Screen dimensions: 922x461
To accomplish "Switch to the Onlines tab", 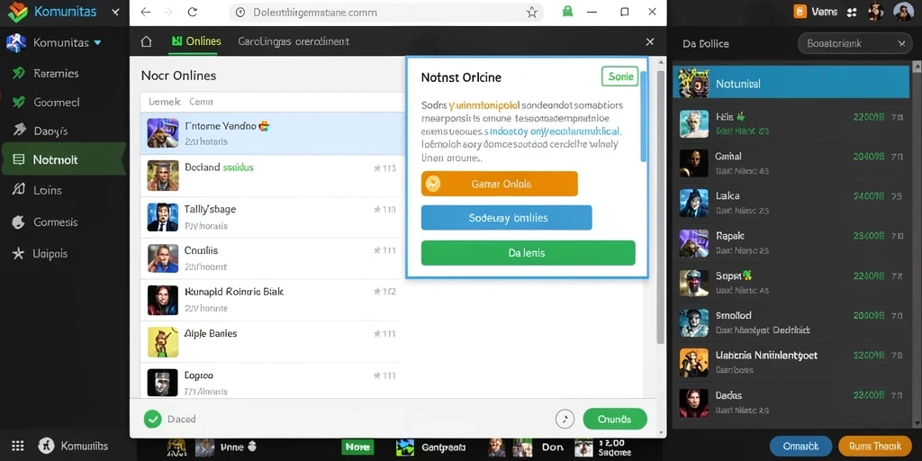I will (x=195, y=41).
